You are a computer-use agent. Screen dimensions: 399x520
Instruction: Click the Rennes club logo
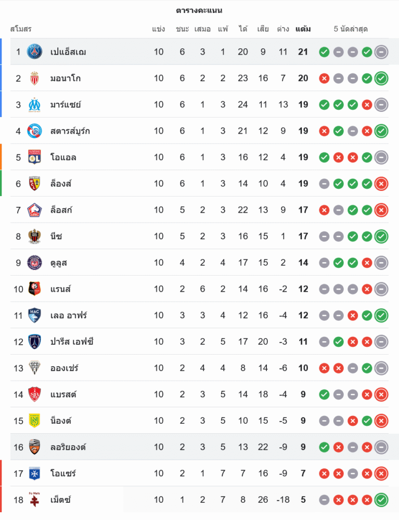(x=35, y=289)
